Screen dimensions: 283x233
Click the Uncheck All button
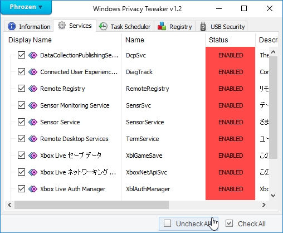pos(188,224)
